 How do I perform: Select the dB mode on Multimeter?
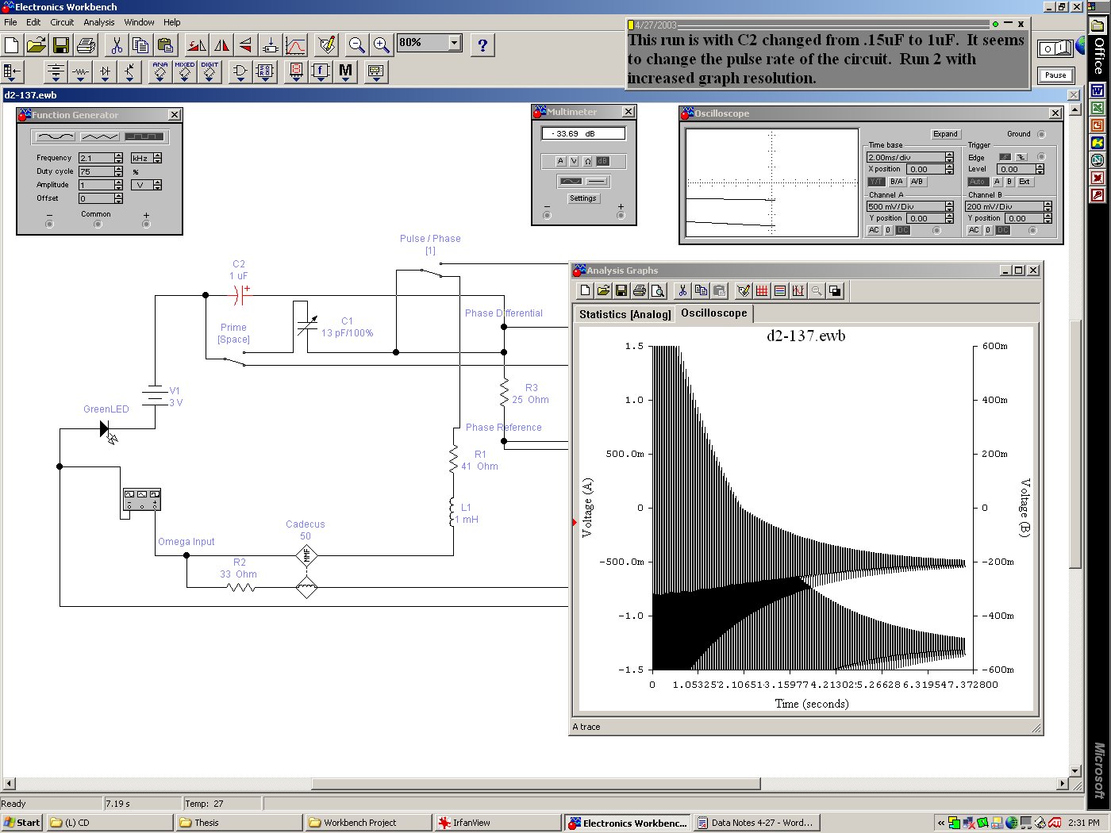602,161
